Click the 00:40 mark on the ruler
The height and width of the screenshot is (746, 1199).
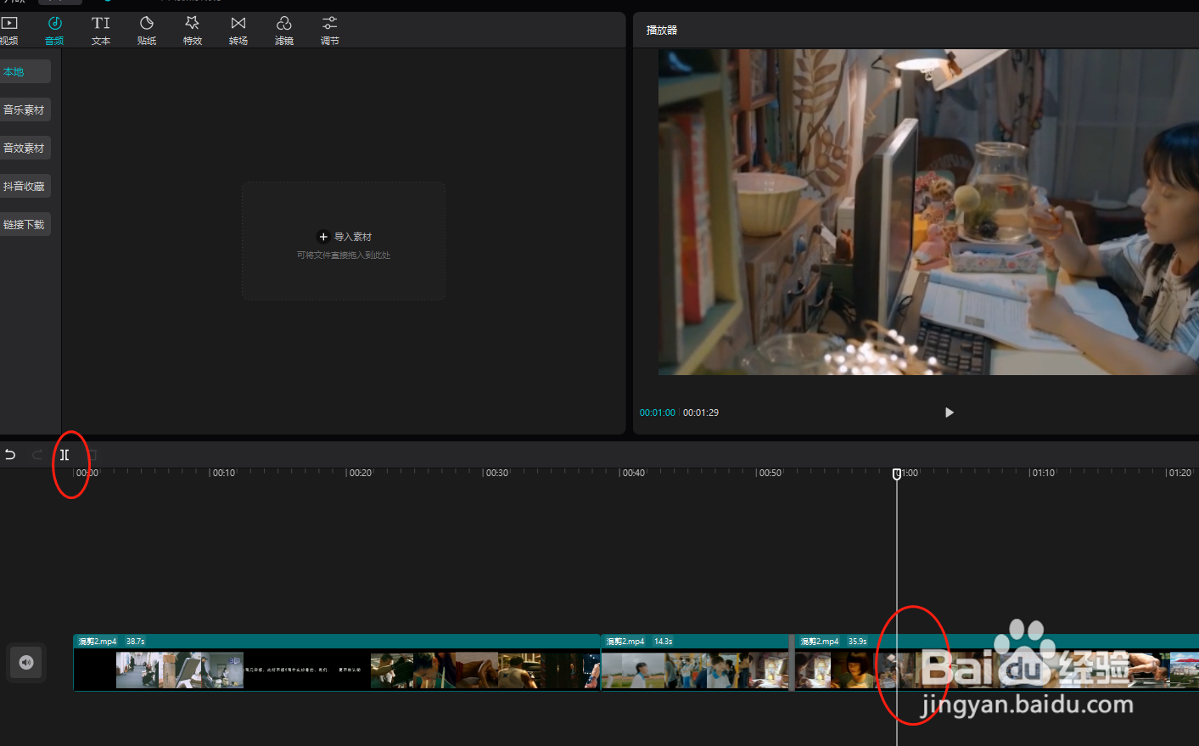[x=634, y=473]
